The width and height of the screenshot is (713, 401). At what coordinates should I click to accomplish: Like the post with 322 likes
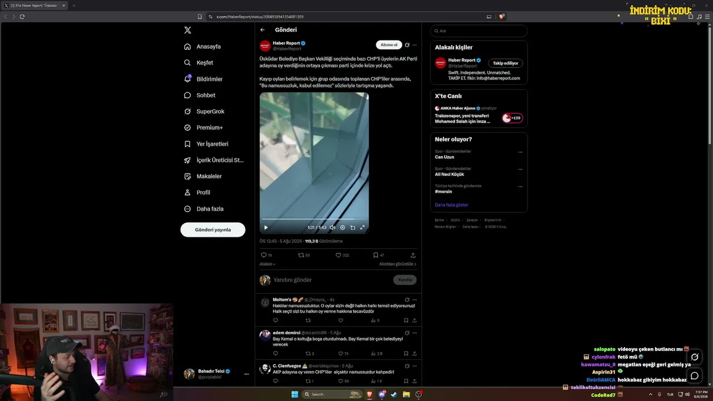pyautogui.click(x=342, y=255)
